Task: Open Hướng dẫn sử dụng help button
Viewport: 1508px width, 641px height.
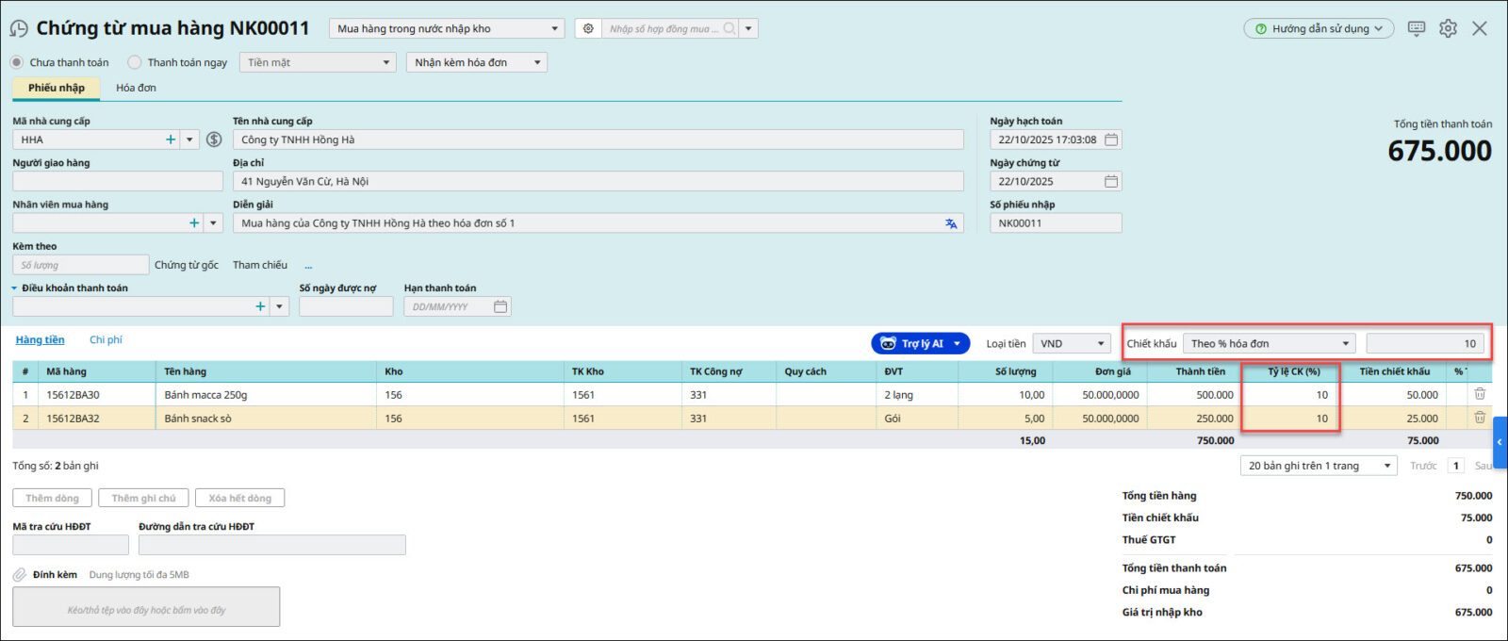Action: click(x=1318, y=29)
